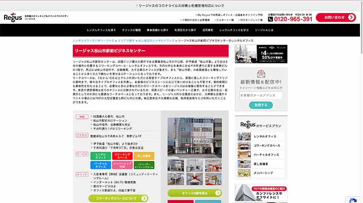Open the coronavirus countermeasures notice banner

click(x=180, y=6)
